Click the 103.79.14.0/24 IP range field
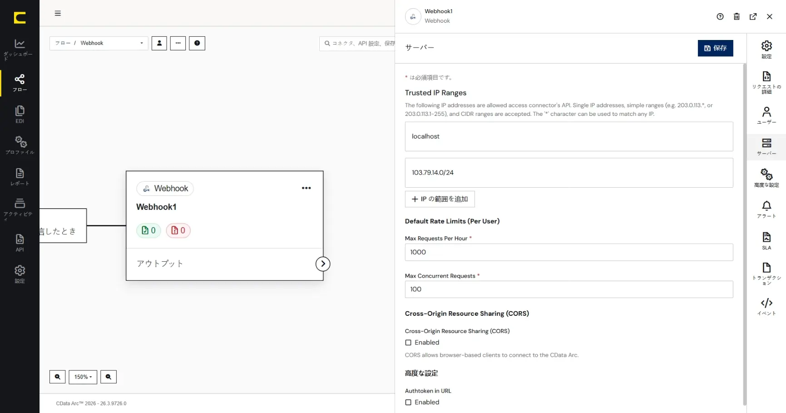This screenshot has width=786, height=413. point(569,173)
